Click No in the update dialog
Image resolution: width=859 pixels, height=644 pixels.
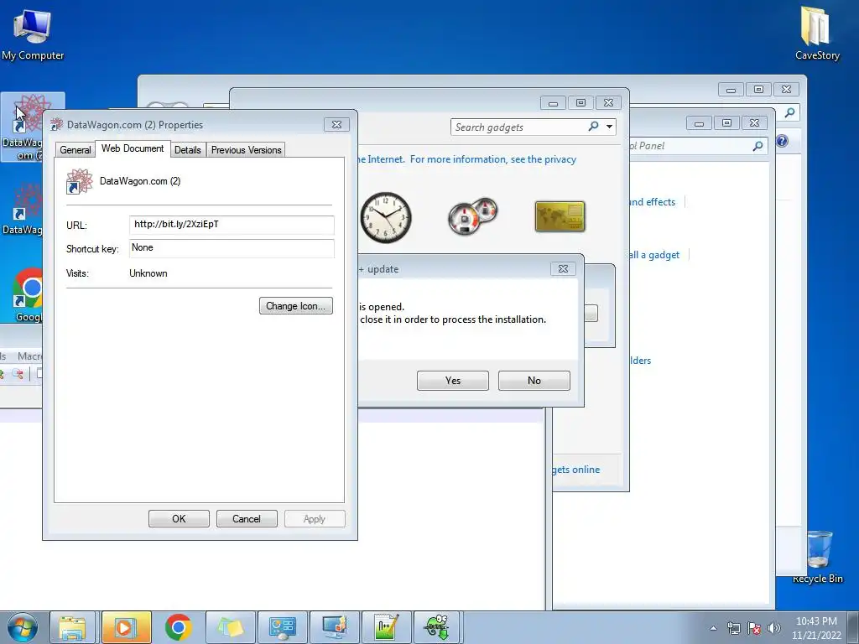coord(534,381)
